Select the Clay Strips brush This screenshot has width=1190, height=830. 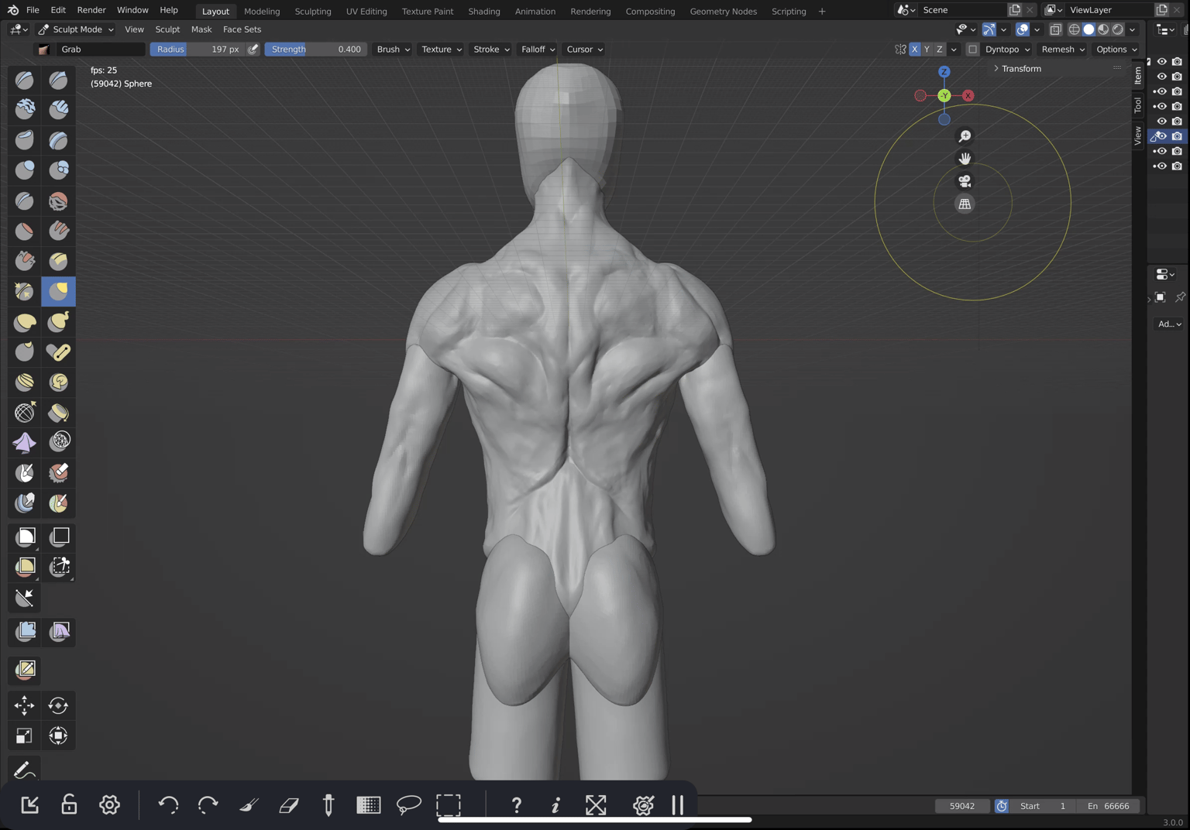tap(58, 109)
